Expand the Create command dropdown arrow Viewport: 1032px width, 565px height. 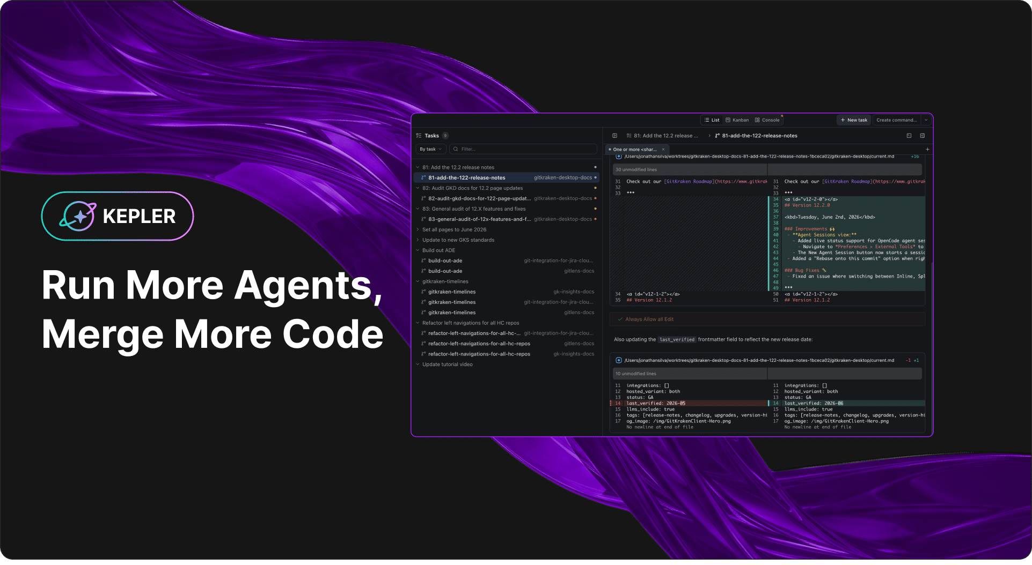tap(926, 120)
